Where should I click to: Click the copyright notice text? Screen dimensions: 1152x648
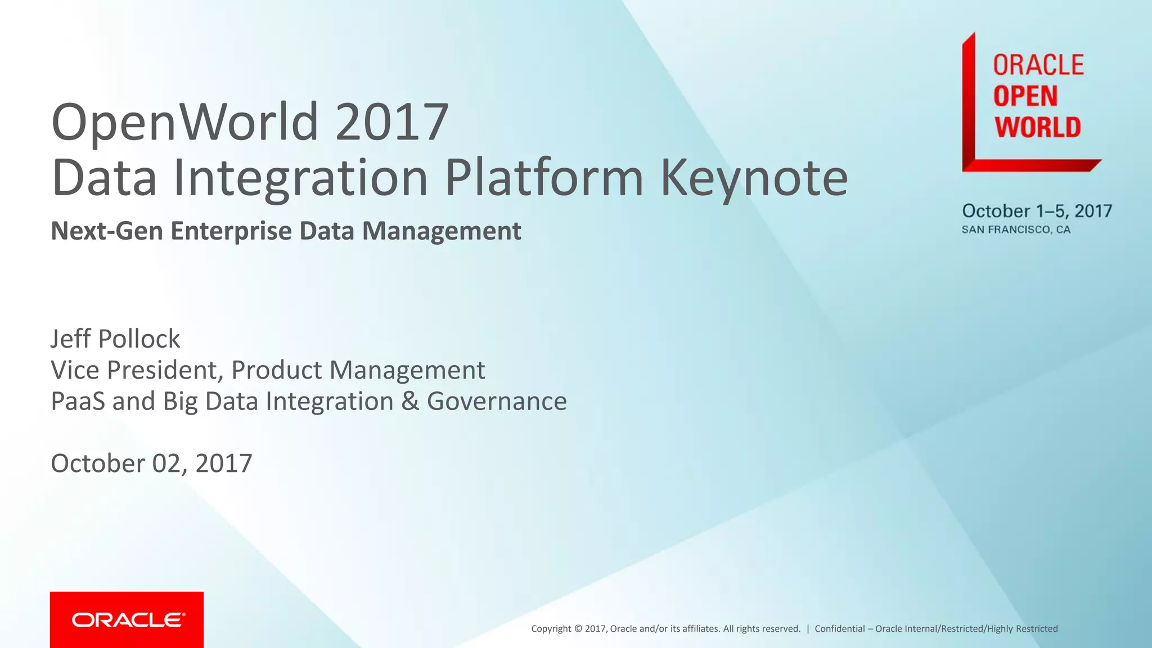pyautogui.click(x=665, y=629)
